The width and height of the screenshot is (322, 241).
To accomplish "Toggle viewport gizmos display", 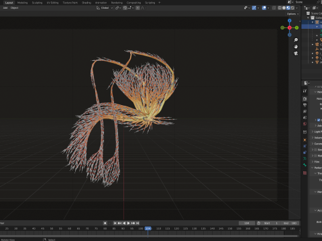I will [x=254, y=8].
